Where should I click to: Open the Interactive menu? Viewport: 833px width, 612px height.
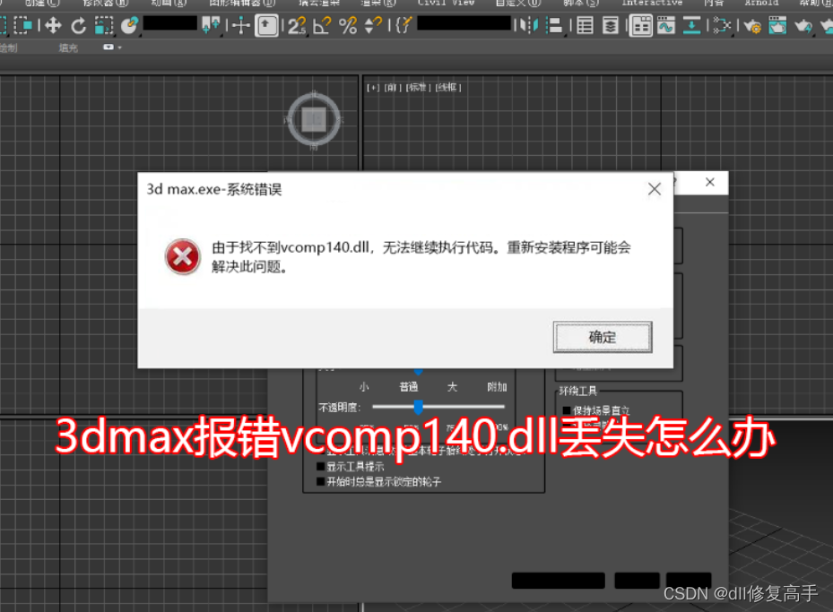pyautogui.click(x=653, y=3)
